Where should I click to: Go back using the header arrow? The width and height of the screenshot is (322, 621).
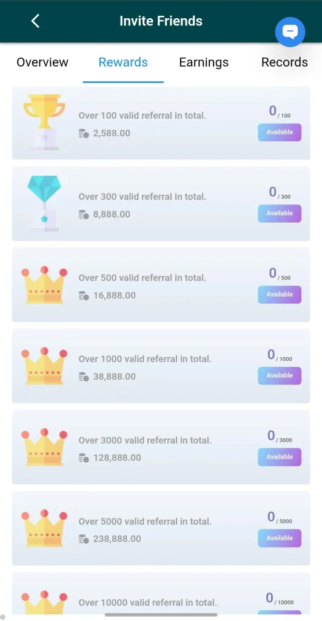coord(35,21)
